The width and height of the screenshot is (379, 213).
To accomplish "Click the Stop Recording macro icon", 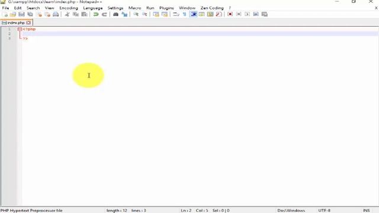I will (239, 14).
